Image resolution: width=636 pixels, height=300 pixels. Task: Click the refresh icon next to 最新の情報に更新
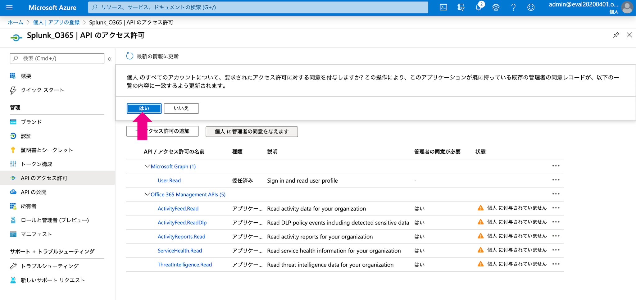click(130, 56)
